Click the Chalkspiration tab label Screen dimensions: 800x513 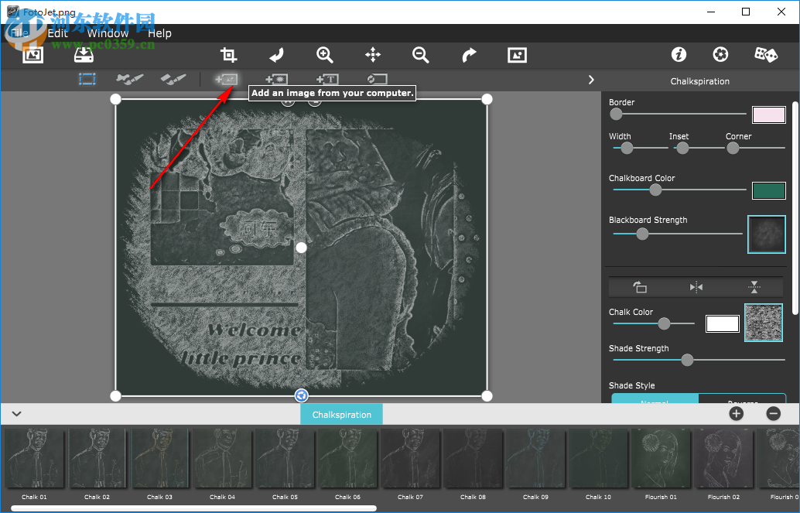point(341,415)
